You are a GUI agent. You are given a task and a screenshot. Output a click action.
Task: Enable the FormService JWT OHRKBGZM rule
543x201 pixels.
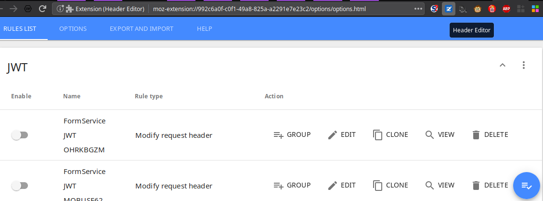pos(20,135)
